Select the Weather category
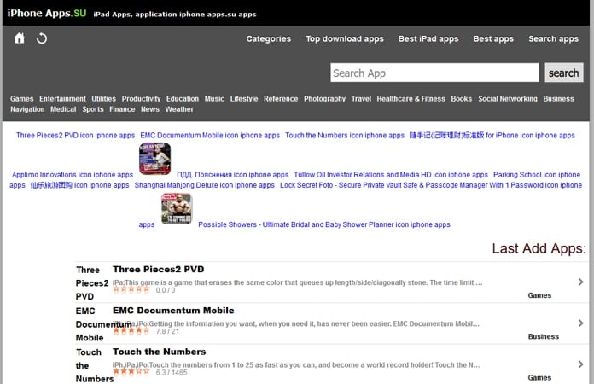Viewport: 594px width, 384px height. pos(179,109)
